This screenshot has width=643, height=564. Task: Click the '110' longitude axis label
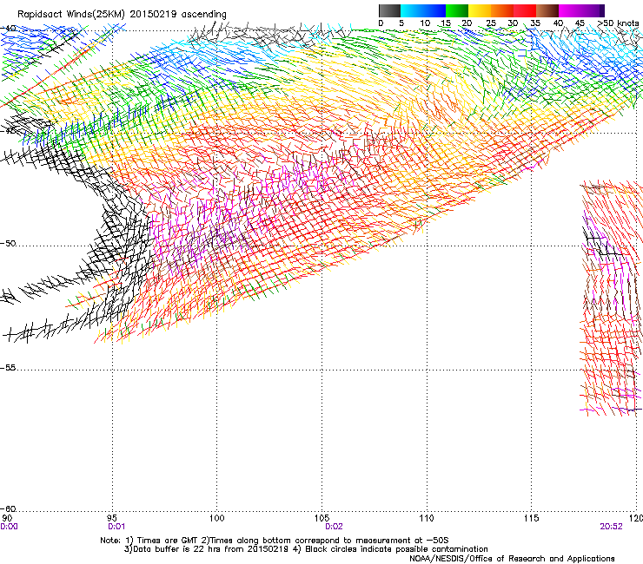427,519
